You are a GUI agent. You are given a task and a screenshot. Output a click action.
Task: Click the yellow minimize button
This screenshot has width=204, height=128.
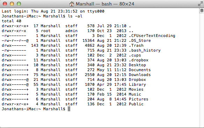tap(12, 4)
